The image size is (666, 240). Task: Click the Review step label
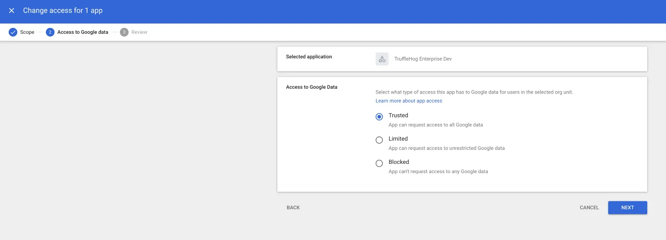139,32
